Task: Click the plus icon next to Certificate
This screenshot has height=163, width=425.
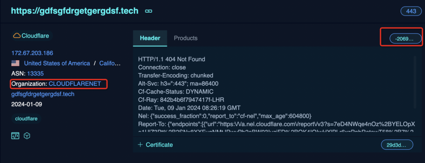Action: [140, 145]
